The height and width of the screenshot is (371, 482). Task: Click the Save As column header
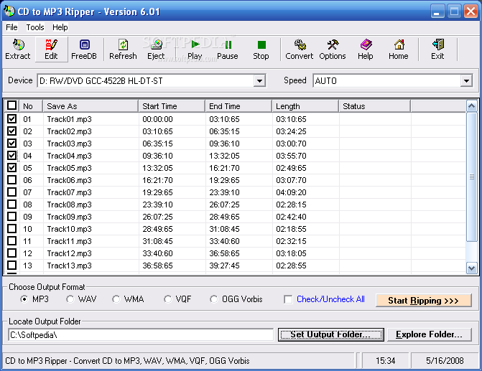pos(91,106)
